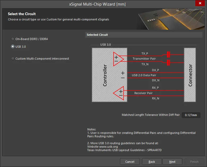Click the Cancel button

[x=130, y=162]
